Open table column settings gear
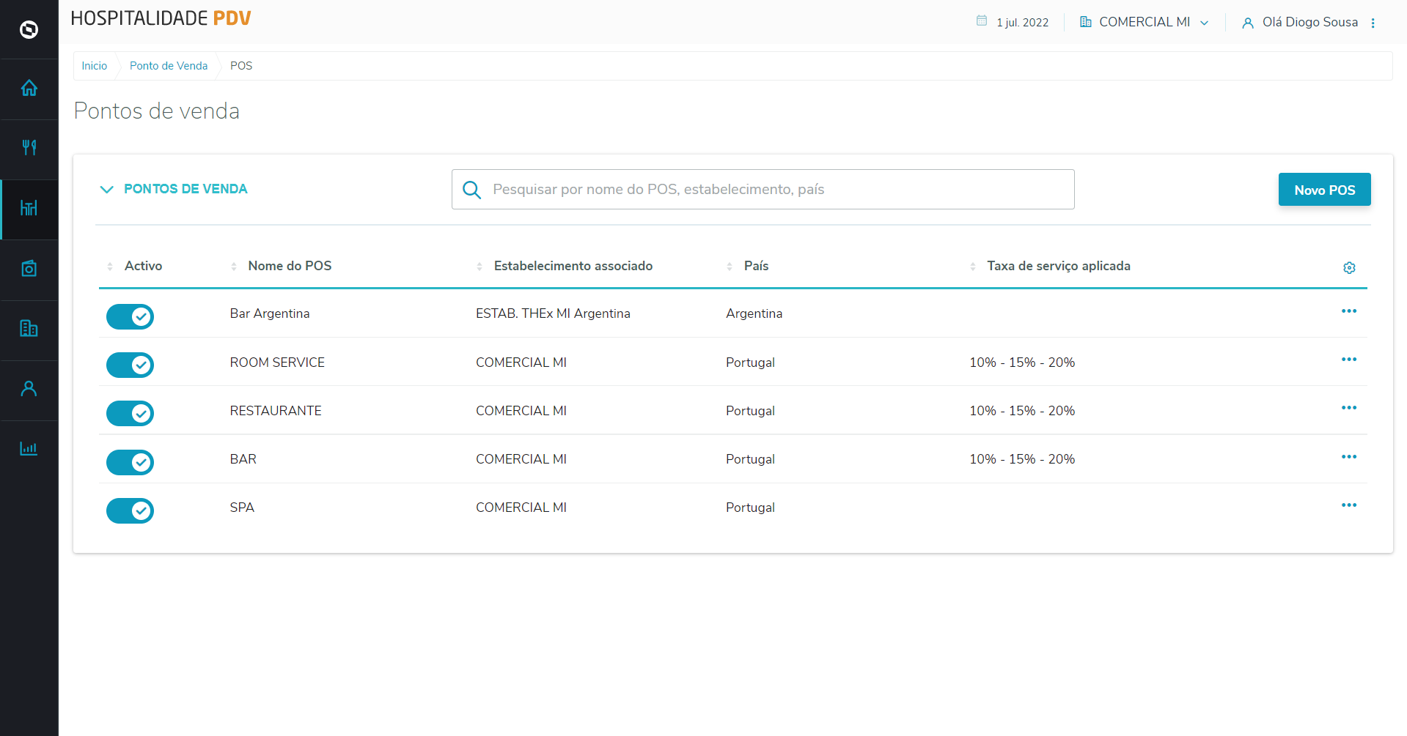The width and height of the screenshot is (1407, 736). (1348, 268)
